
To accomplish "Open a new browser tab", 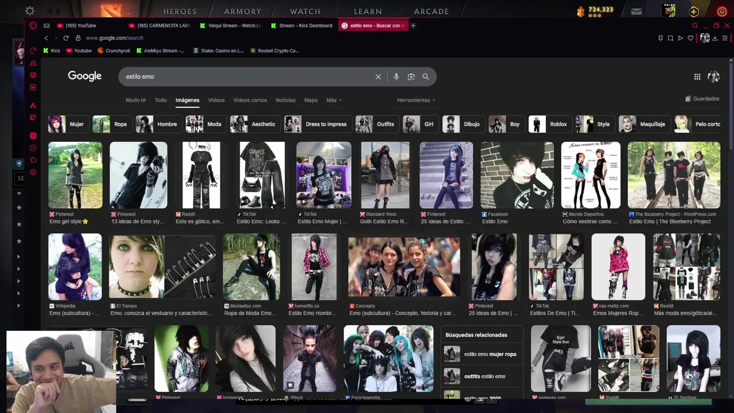I will tap(413, 25).
